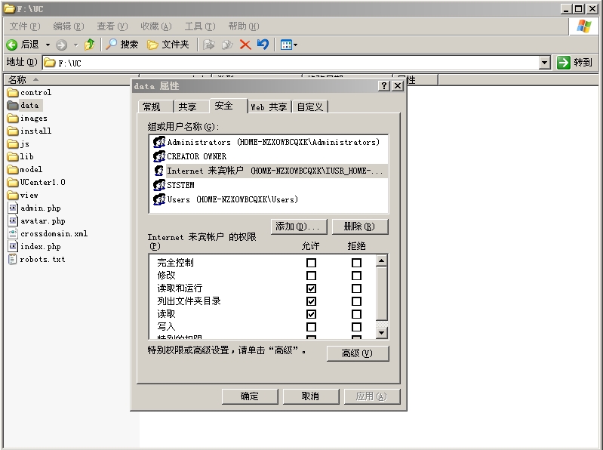Check Deny for Read (读取)
The width and height of the screenshot is (603, 450).
click(x=356, y=314)
